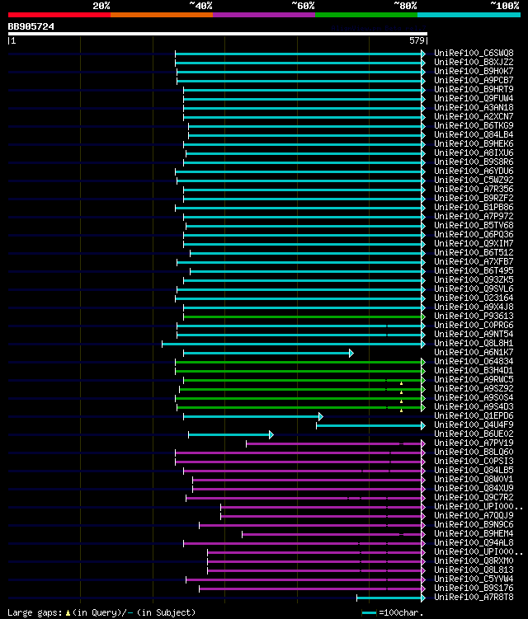
Task: Select hit UniRef100_Q84LB4
Action: (x=474, y=134)
